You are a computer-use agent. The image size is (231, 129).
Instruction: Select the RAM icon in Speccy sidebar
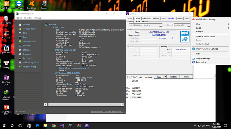coord(20,37)
